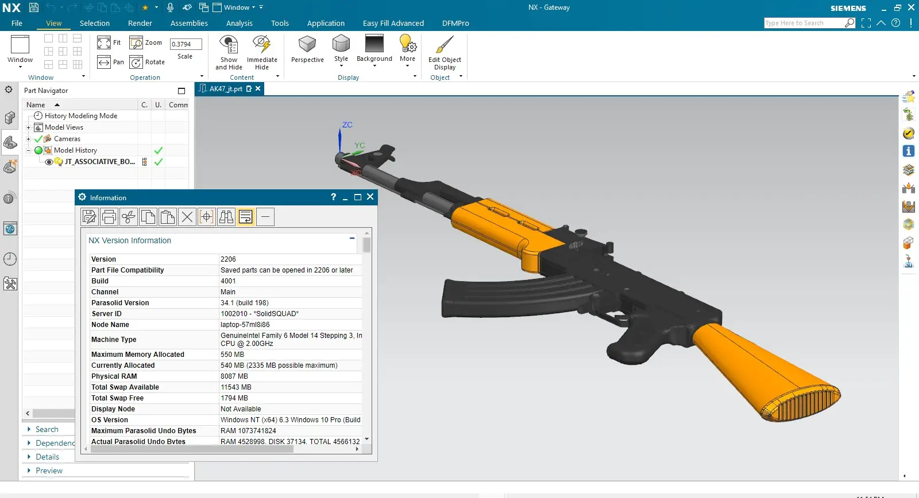Maximize the Part Navigator panel
The width and height of the screenshot is (919, 498).
[182, 91]
